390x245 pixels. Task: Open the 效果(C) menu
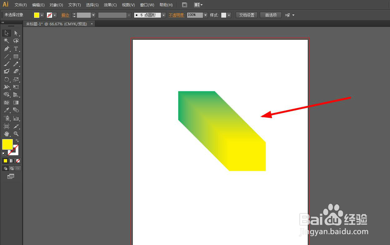pyautogui.click(x=110, y=5)
